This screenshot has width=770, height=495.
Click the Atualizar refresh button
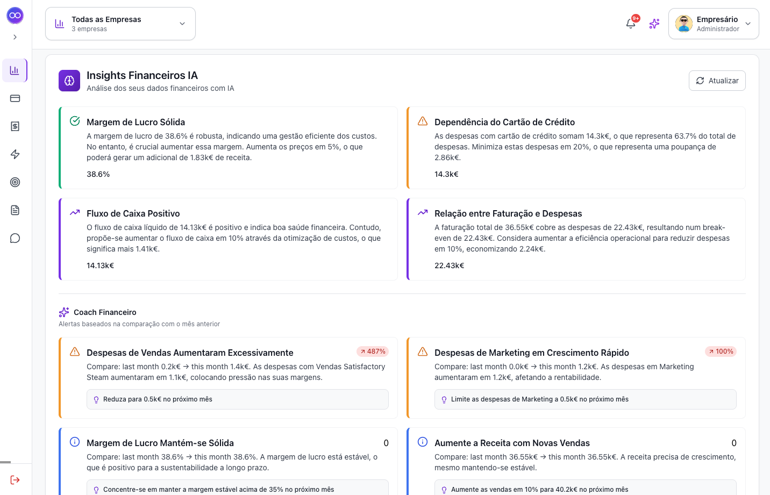point(717,81)
